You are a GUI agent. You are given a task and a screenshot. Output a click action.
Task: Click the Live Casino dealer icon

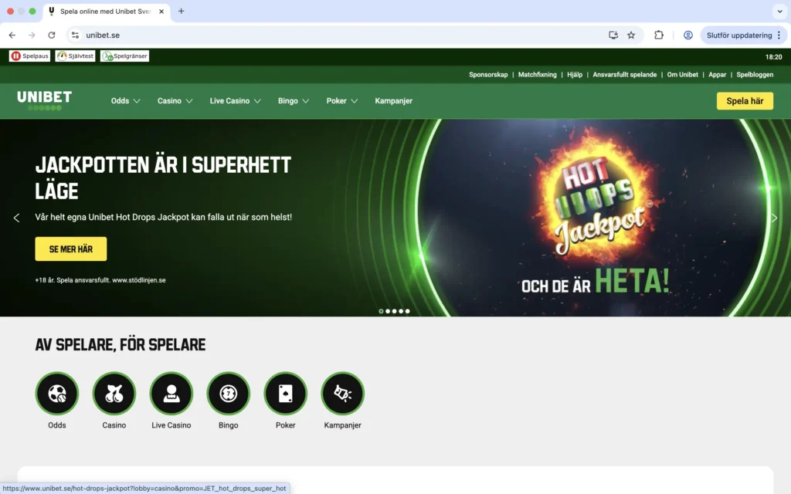pos(171,393)
